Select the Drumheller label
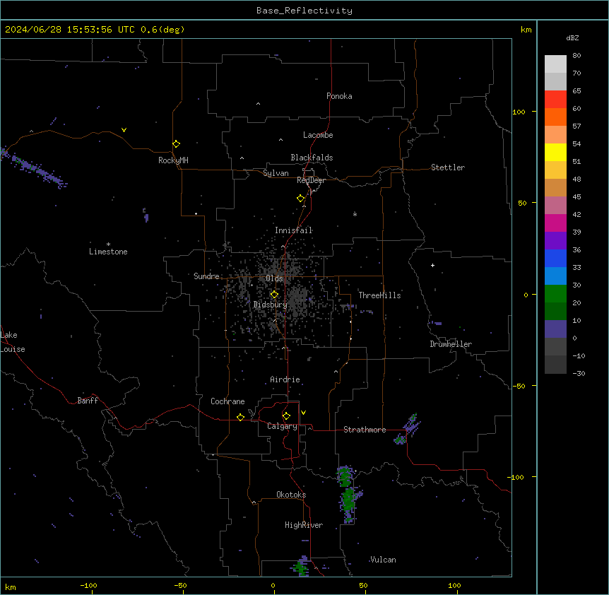609x595 pixels. [x=451, y=344]
